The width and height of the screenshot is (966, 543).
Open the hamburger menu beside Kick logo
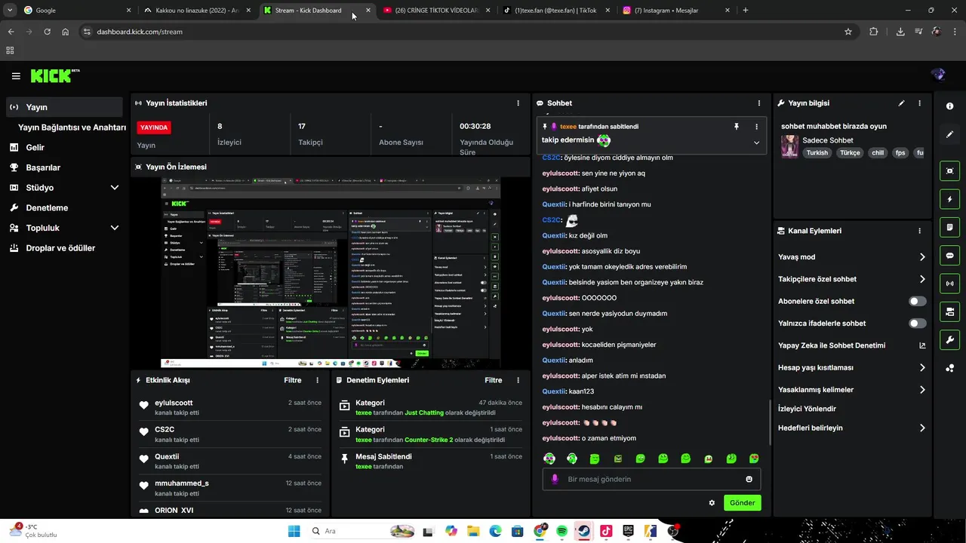click(x=16, y=76)
